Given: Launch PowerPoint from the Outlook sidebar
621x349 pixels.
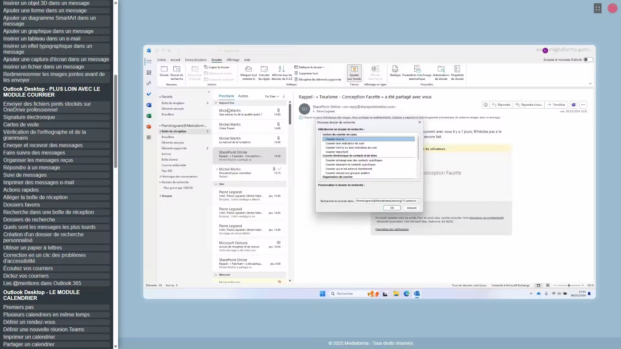Looking at the screenshot, I should [x=149, y=127].
